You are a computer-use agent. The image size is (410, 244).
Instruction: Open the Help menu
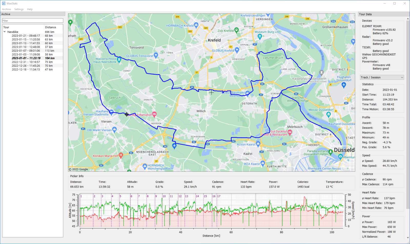[30, 9]
